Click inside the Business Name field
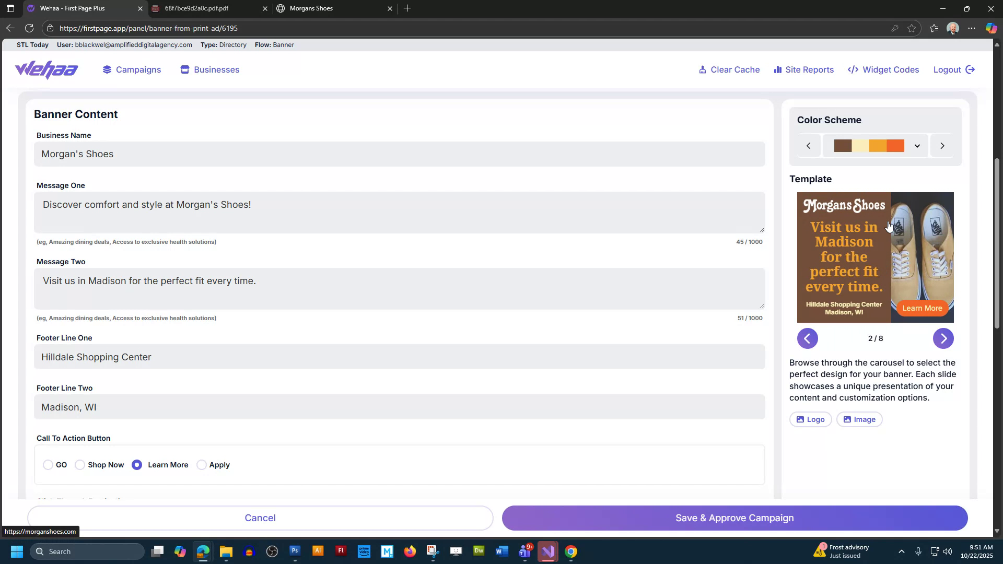Image resolution: width=1003 pixels, height=564 pixels. click(x=400, y=154)
